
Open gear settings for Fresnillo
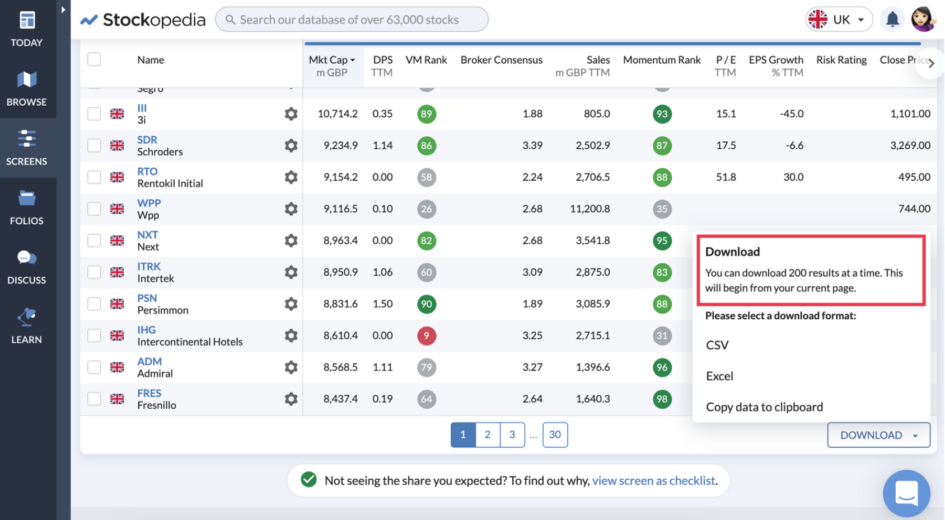291,399
